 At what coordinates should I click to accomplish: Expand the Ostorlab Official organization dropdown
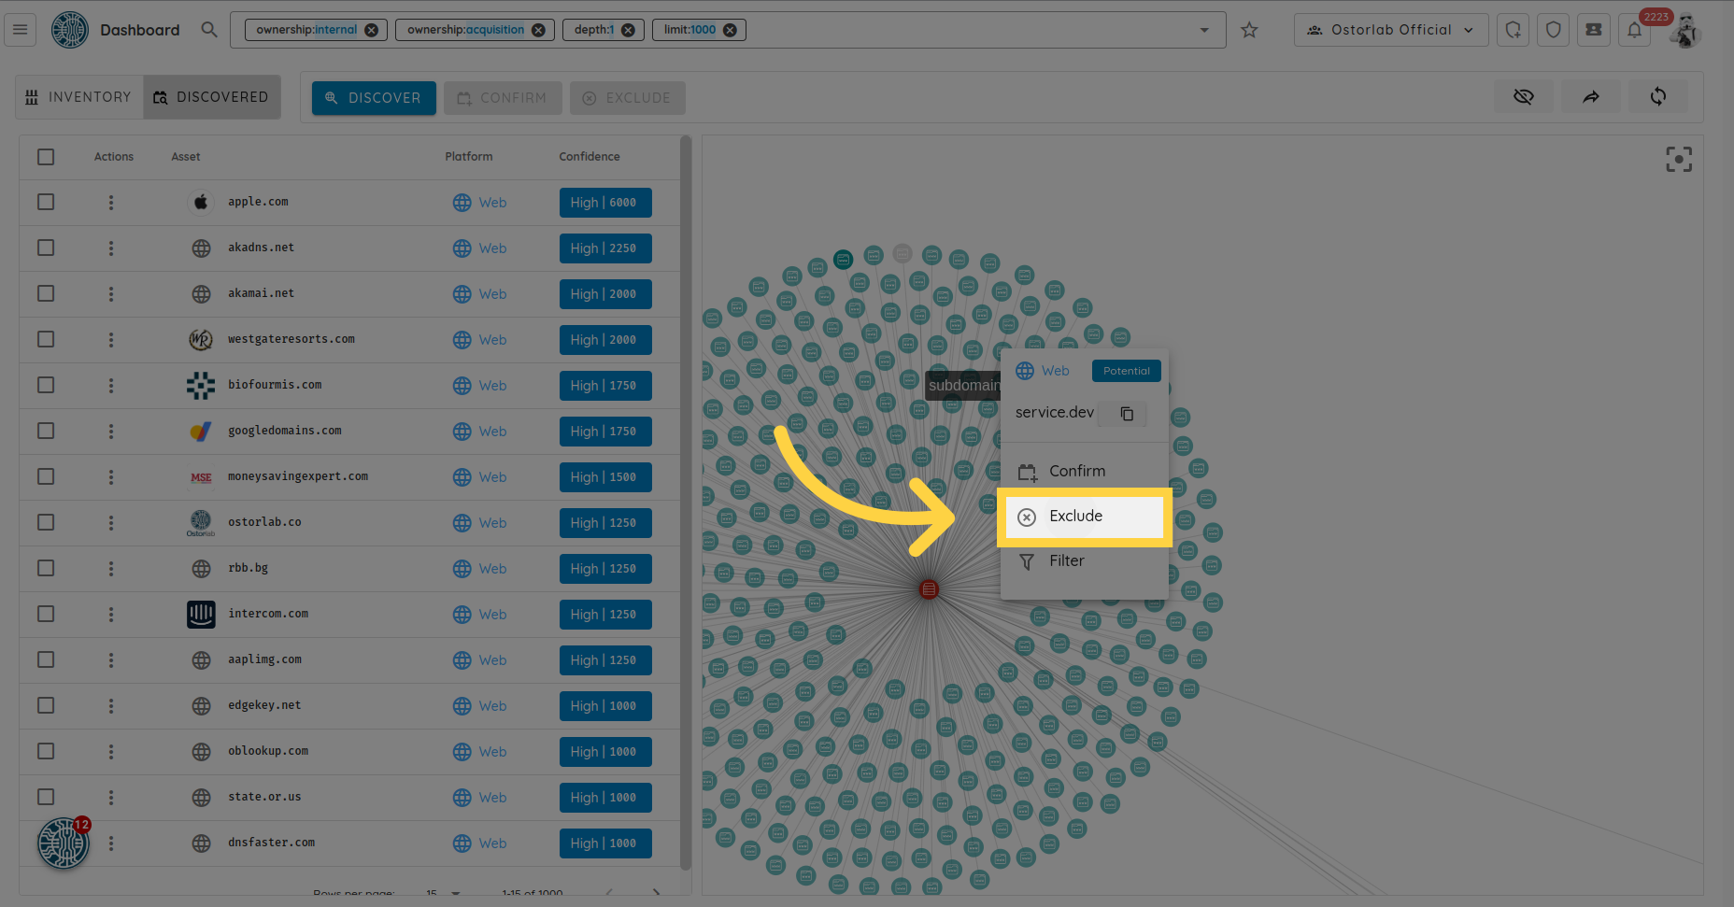click(1390, 30)
